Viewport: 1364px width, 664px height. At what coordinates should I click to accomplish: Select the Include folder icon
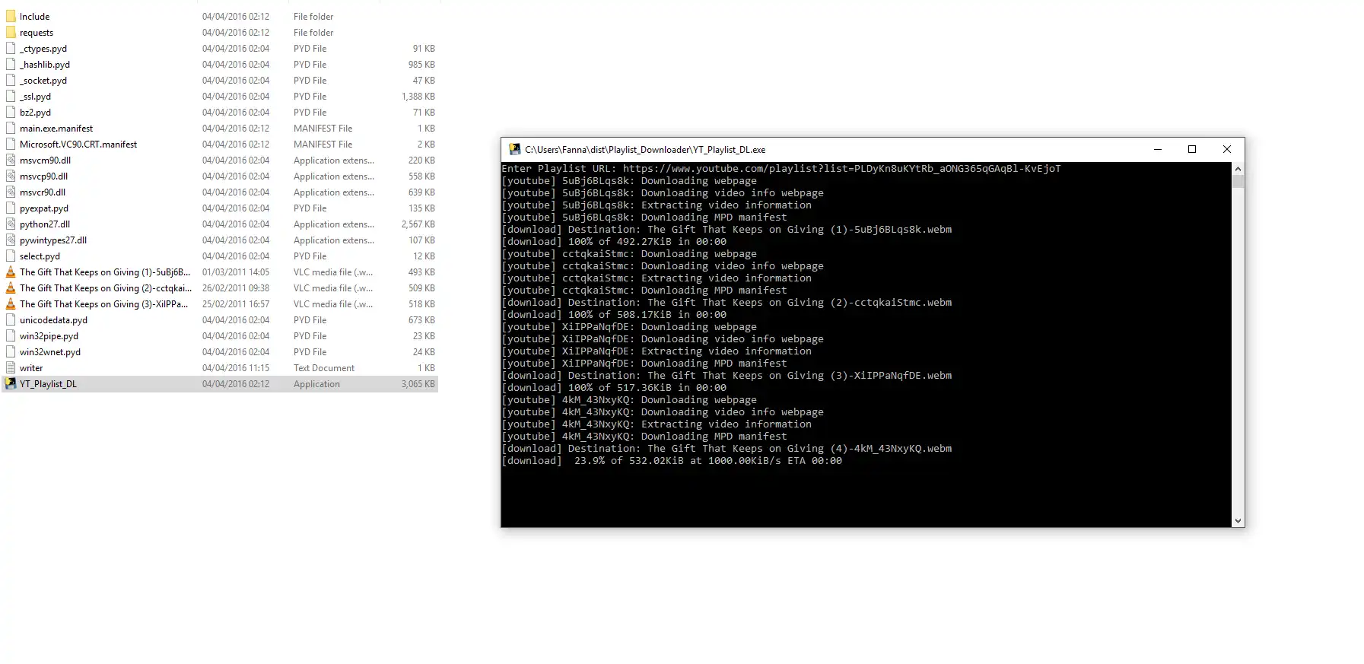click(11, 16)
